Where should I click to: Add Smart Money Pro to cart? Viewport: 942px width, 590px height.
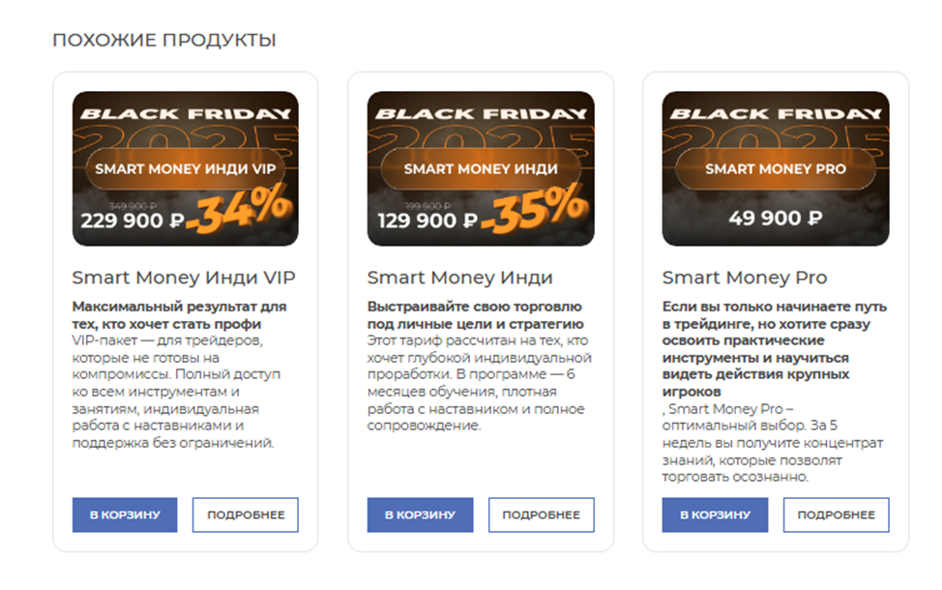coord(715,515)
